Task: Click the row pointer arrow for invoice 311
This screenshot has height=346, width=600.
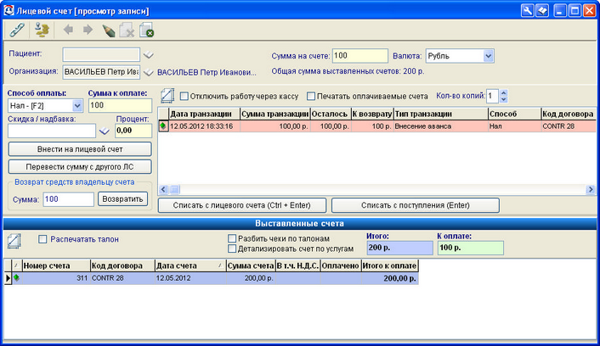Action: (8, 278)
